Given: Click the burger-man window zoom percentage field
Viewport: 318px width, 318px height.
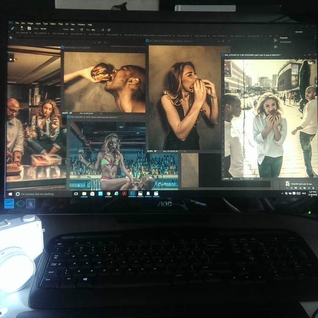Looking at the screenshot, I should (x=65, y=113).
